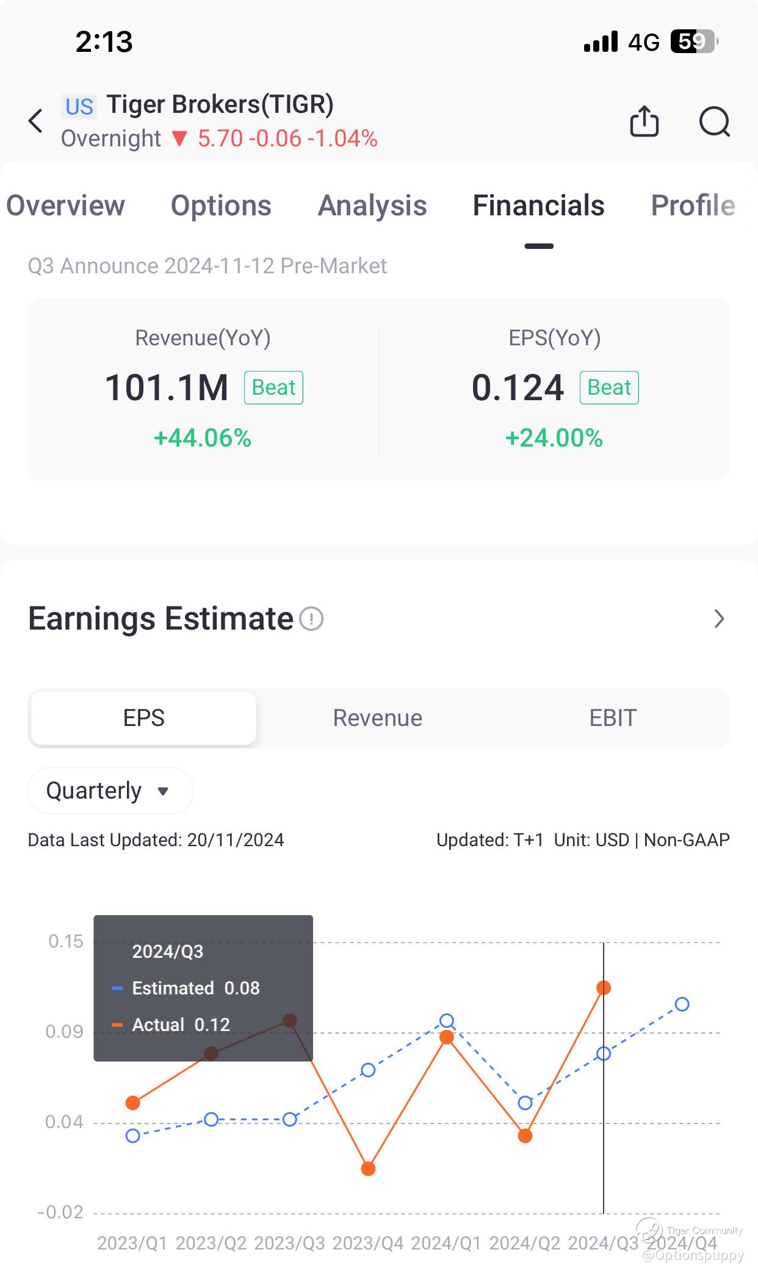
Task: Switch to the Options tab
Action: [221, 206]
